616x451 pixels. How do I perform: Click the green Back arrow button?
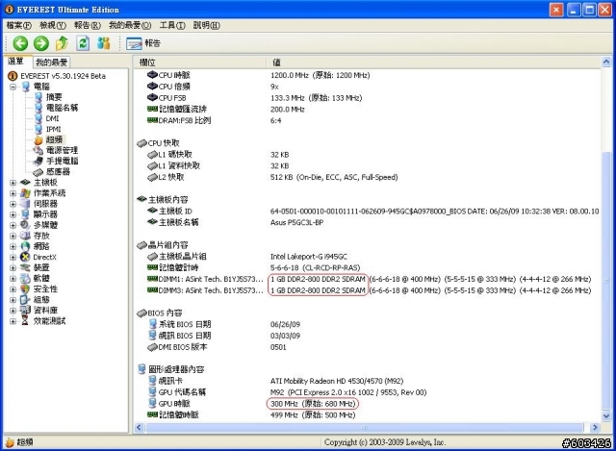click(x=20, y=43)
